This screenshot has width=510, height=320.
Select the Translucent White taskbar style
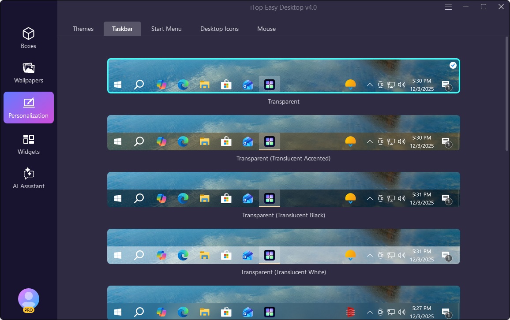click(284, 246)
